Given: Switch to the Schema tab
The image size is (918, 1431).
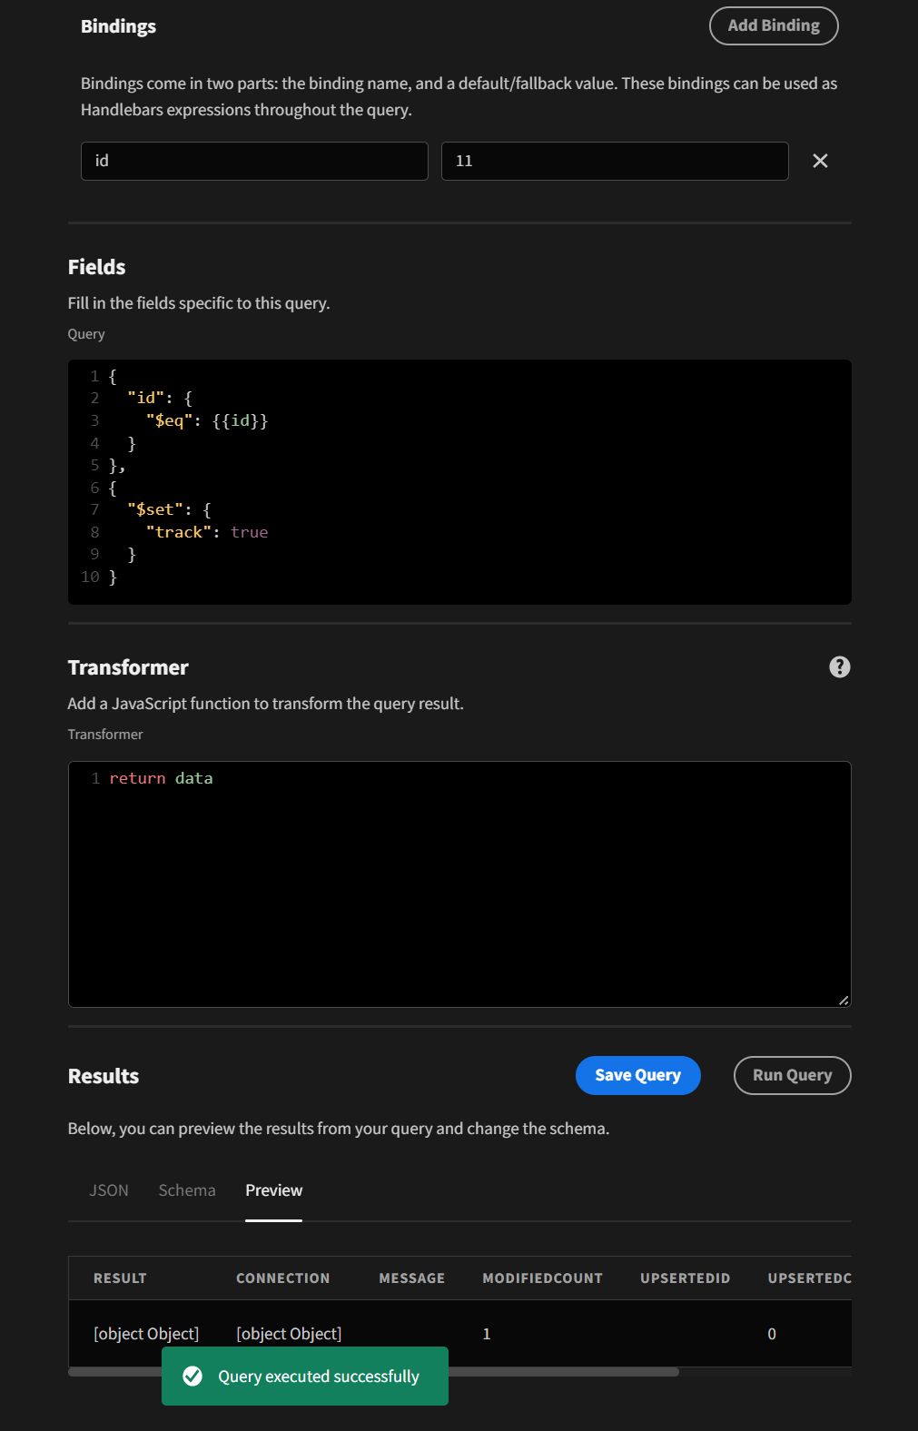Looking at the screenshot, I should [187, 1190].
